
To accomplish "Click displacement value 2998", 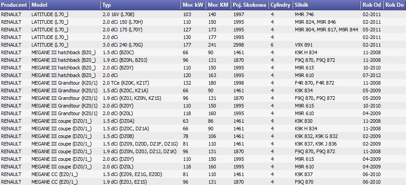I will point(239,45).
